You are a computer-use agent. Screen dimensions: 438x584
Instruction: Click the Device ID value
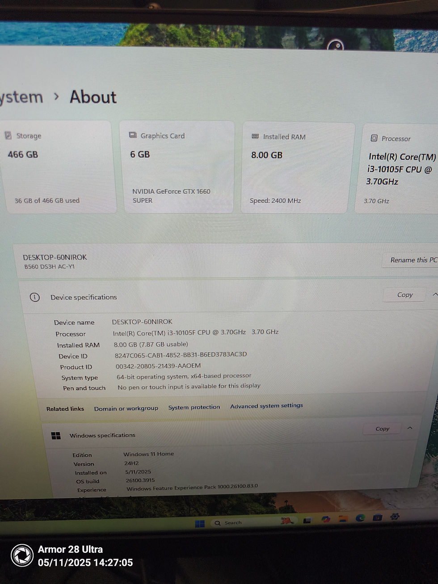tap(181, 355)
